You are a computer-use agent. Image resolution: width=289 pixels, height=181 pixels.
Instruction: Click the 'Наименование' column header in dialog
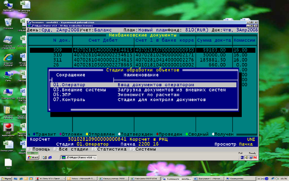click(141, 75)
